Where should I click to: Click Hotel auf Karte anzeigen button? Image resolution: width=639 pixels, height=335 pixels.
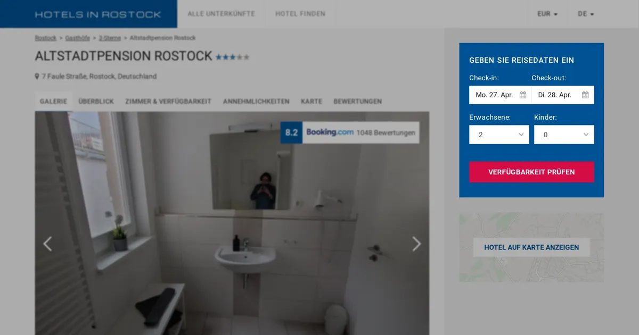(531, 247)
